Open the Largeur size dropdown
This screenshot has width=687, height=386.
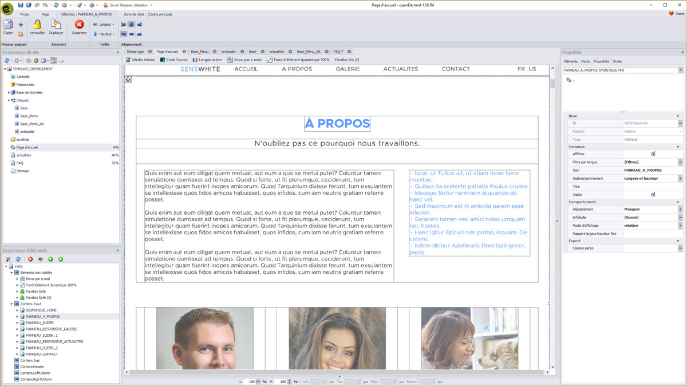click(105, 25)
